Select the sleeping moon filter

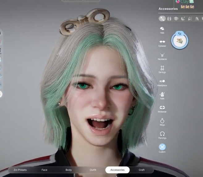point(183,19)
